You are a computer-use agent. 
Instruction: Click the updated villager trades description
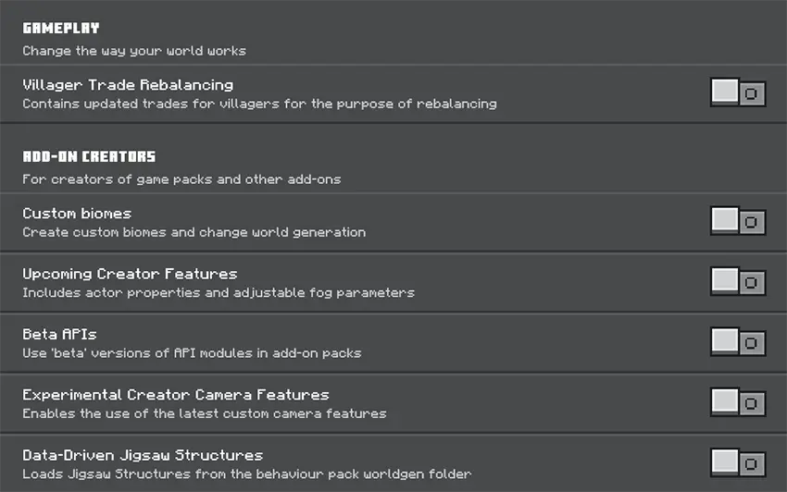(x=259, y=105)
